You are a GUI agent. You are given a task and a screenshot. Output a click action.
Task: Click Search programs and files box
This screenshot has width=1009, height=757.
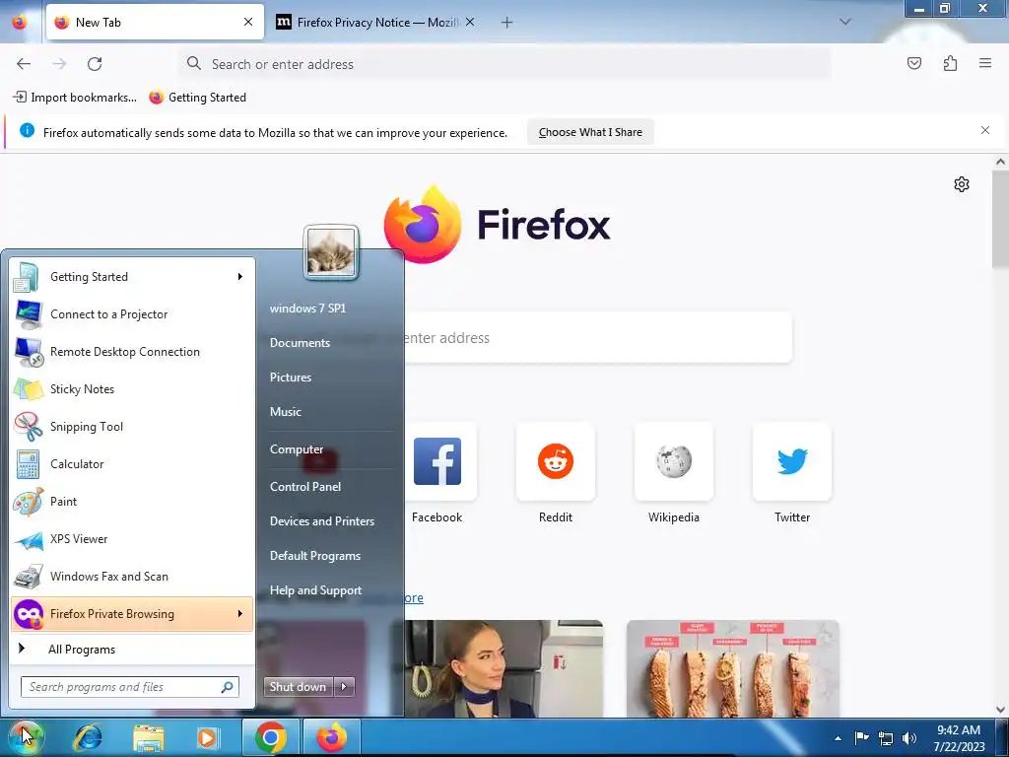pyautogui.click(x=130, y=687)
